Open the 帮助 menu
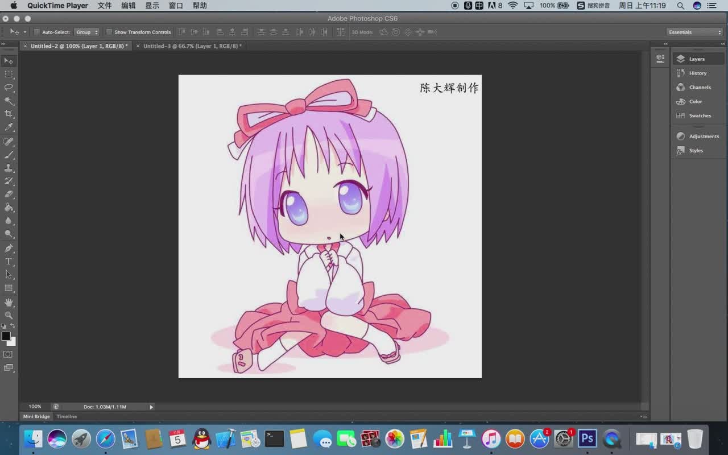Viewport: 728px width, 455px height. tap(200, 6)
